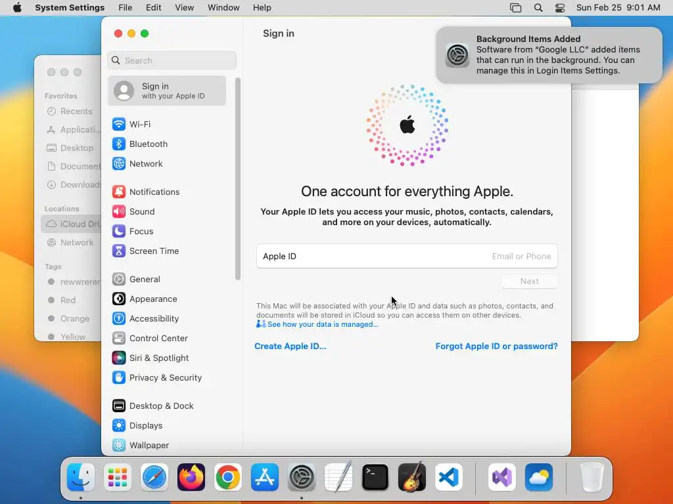Image resolution: width=673 pixels, height=504 pixels.
Task: Select Network in Finder window sidebar
Action: 71,243
